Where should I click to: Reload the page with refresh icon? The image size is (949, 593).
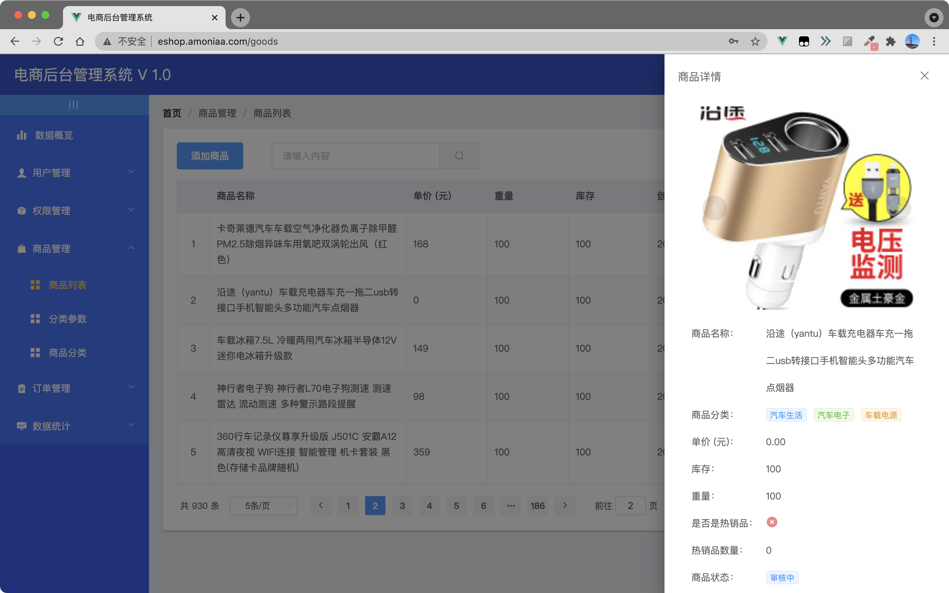point(58,41)
